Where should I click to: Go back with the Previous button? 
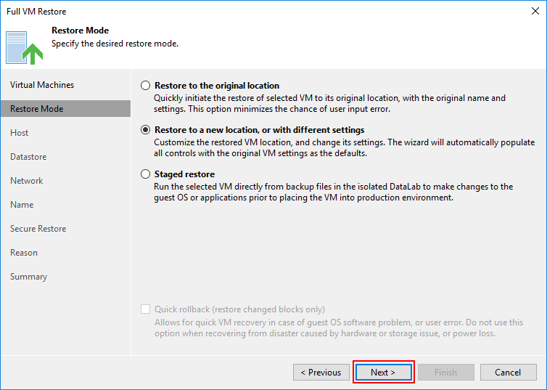[321, 372]
